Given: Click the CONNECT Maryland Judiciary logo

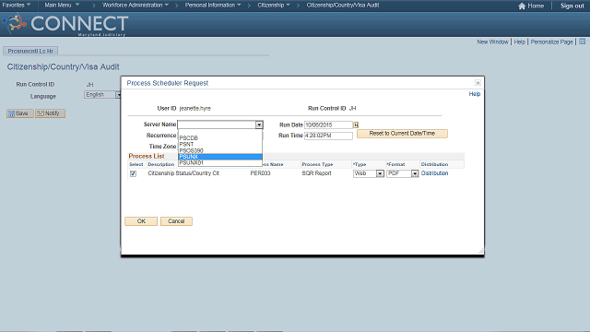Looking at the screenshot, I should (65, 24).
